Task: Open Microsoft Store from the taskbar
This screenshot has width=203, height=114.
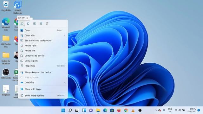Action: (112, 111)
